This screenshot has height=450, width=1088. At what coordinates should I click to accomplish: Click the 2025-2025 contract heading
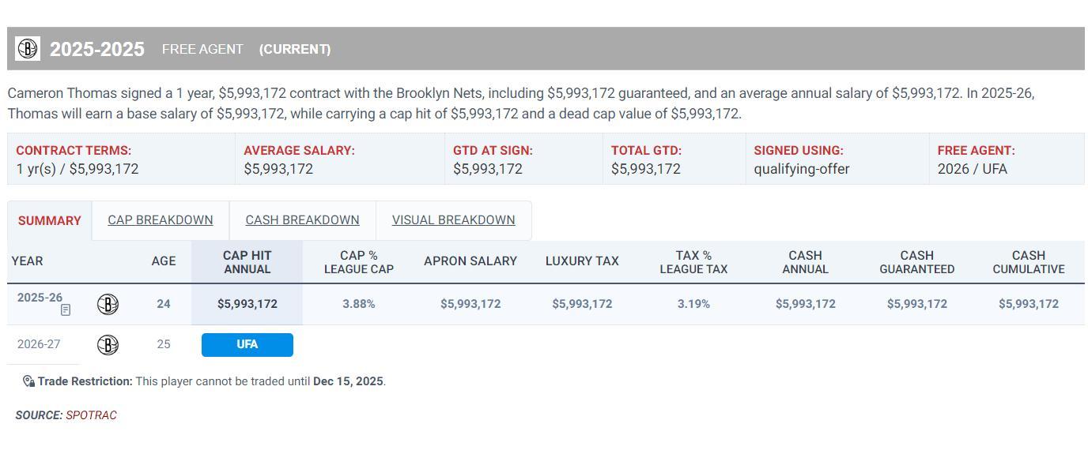[x=96, y=50]
